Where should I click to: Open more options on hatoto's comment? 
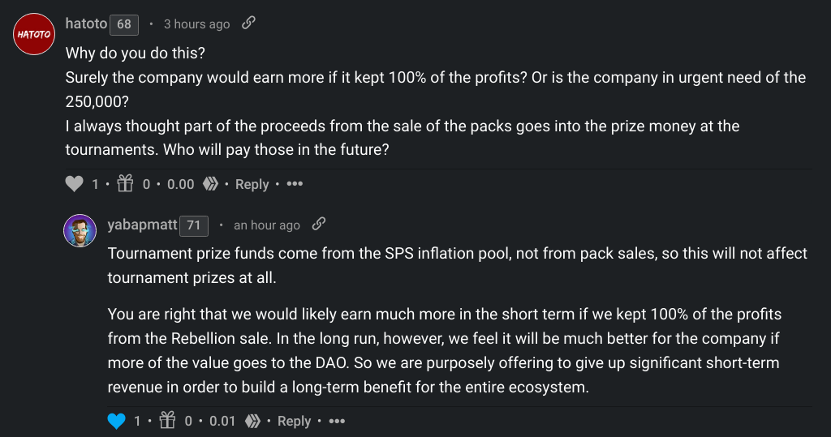point(295,184)
